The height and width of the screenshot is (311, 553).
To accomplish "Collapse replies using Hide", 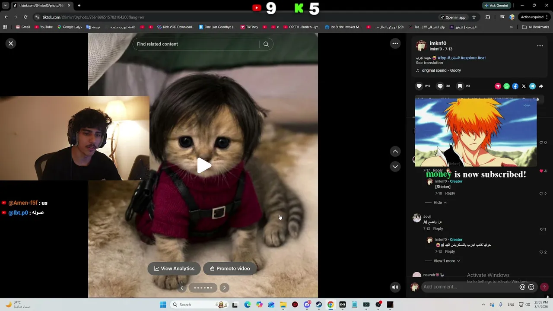I will 440,203.
